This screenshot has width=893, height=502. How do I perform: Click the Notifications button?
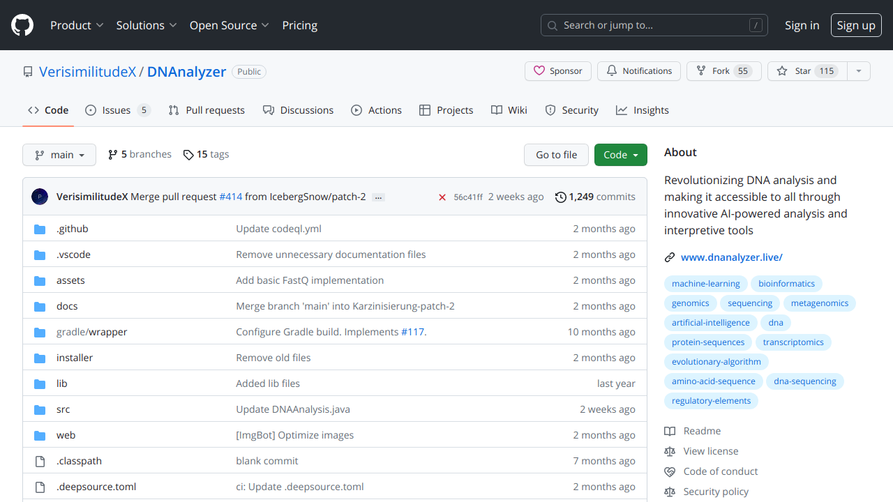point(639,71)
